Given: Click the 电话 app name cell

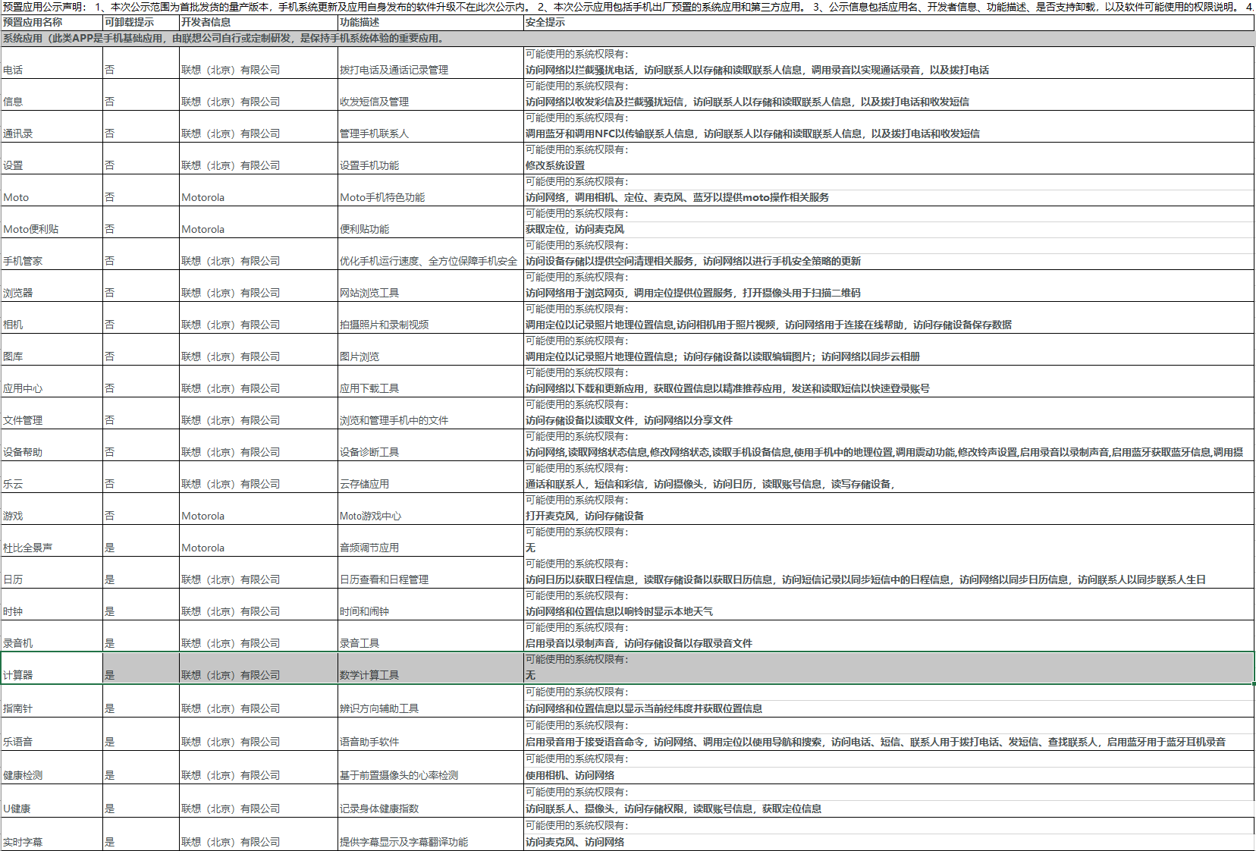Looking at the screenshot, I should (x=52, y=63).
